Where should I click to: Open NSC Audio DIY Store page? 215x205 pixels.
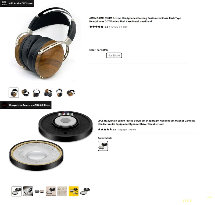pyautogui.click(x=21, y=3)
